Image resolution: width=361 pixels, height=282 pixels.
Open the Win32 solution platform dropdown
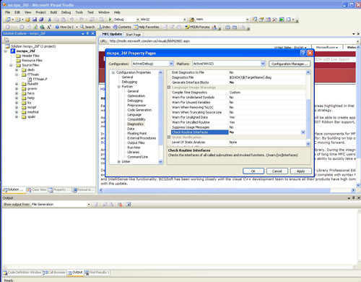coord(185,20)
